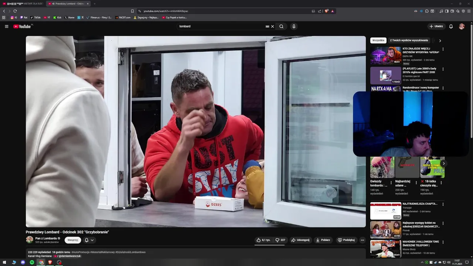Open the on-screen keyboard in search box
This screenshot has width=473, height=266.
pyautogui.click(x=267, y=26)
